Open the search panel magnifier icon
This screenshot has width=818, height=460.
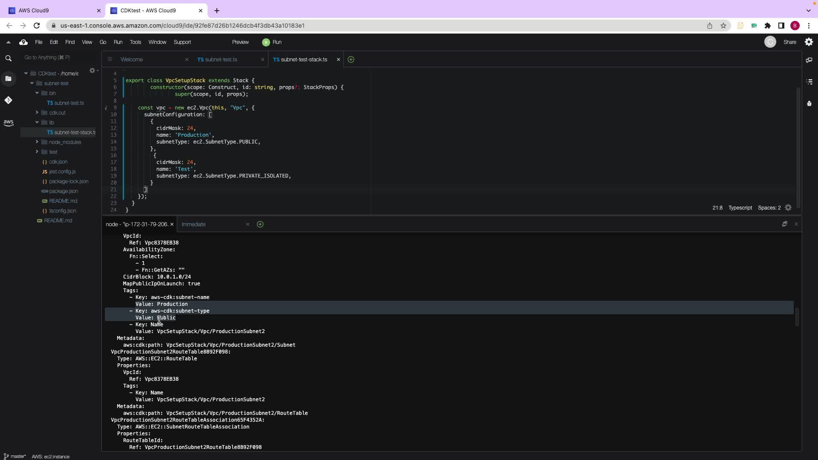click(x=8, y=58)
